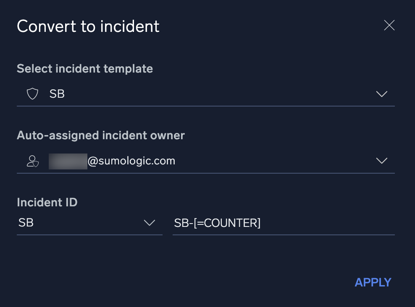Click the Convert to incident dialog title
The image size is (415, 307).
pos(88,26)
